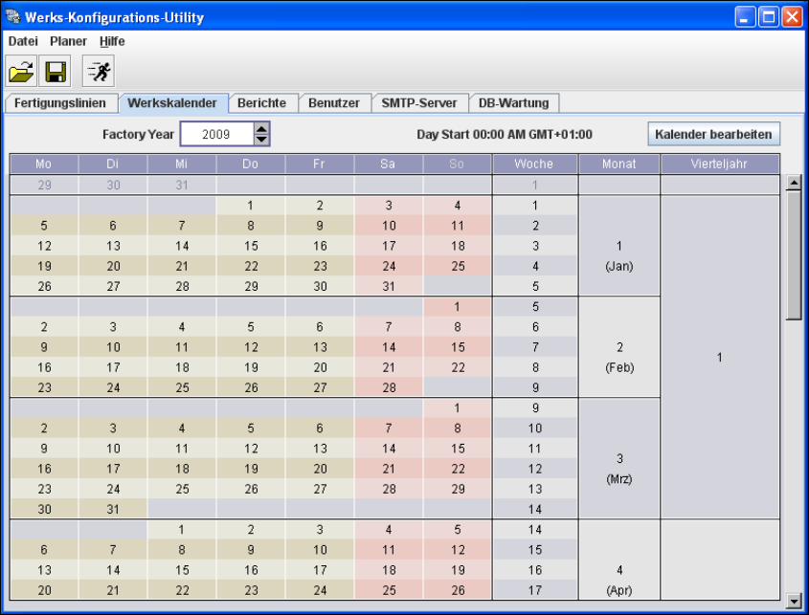Click the Kalender bearbeiten button
The image size is (809, 615).
[x=713, y=135]
